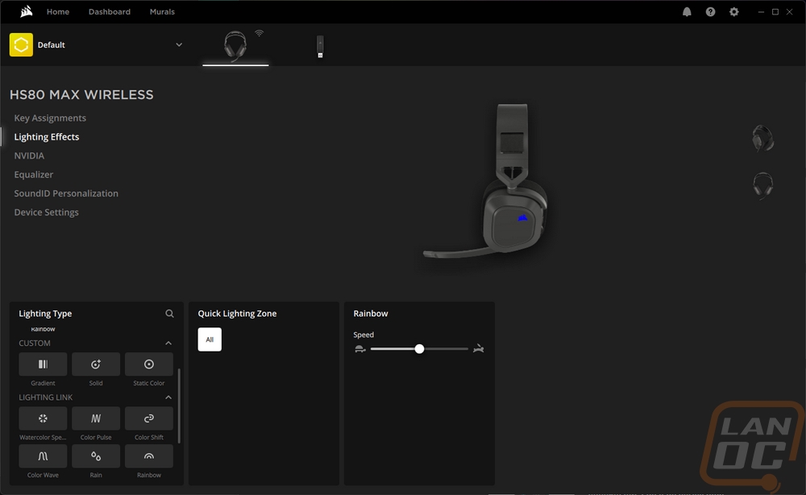Select the Gradient lighting type
This screenshot has height=495, width=806.
click(x=43, y=364)
